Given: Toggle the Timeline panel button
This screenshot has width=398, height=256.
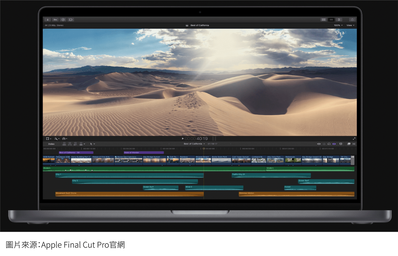Looking at the screenshot, I should click(x=331, y=20).
